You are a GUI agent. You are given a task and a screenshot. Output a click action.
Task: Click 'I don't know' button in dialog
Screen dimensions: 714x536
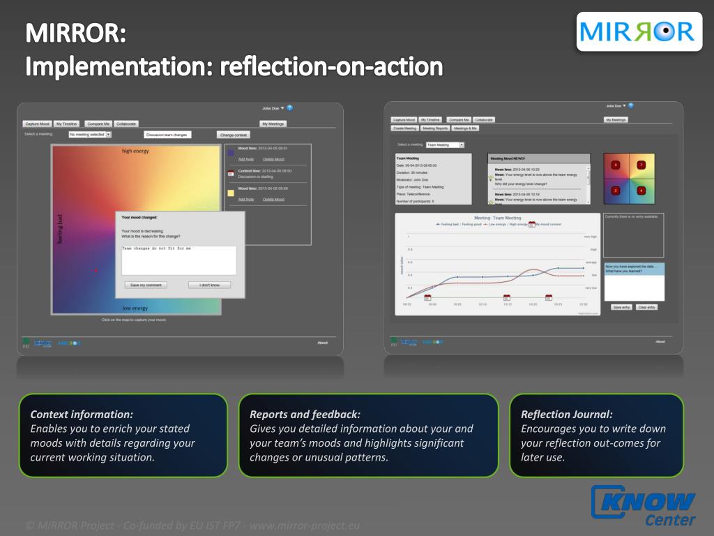pyautogui.click(x=209, y=285)
